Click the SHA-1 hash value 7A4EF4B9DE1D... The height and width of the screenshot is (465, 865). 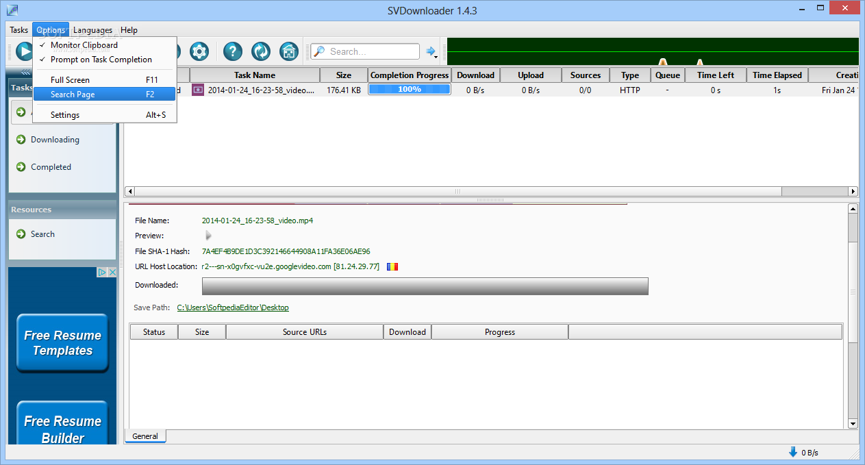286,251
